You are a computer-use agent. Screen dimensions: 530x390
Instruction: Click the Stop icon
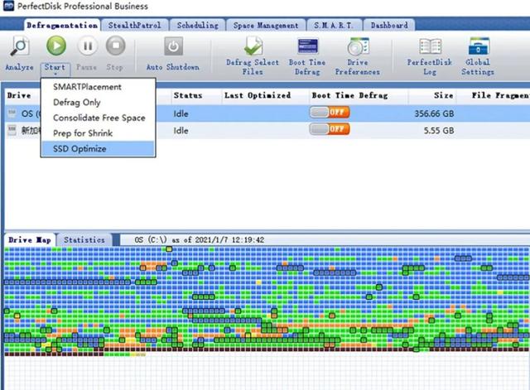click(116, 46)
